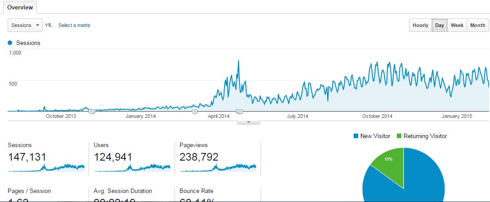The width and height of the screenshot is (490, 202).
Task: Open annotation marker near March 2014
Action: [195, 111]
